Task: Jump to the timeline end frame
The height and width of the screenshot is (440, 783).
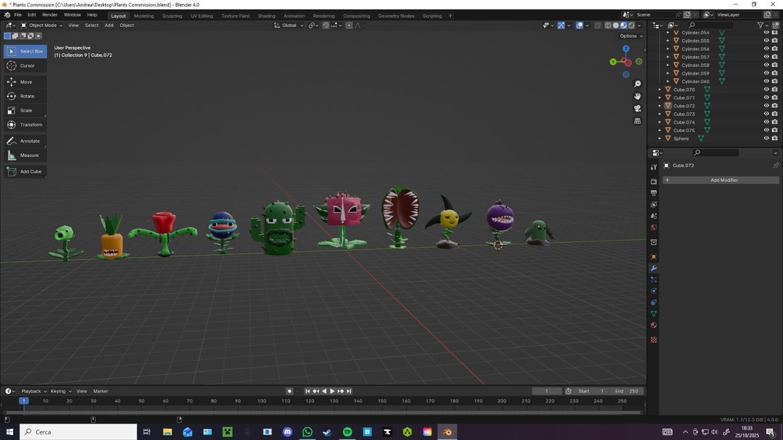Action: [x=349, y=391]
